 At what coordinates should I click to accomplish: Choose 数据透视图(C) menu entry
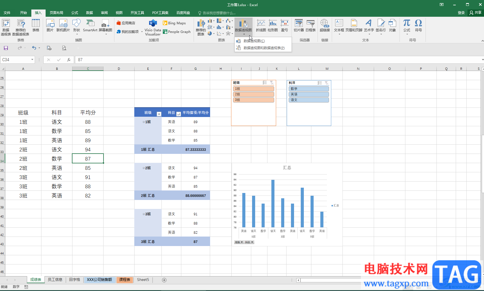[x=263, y=41]
